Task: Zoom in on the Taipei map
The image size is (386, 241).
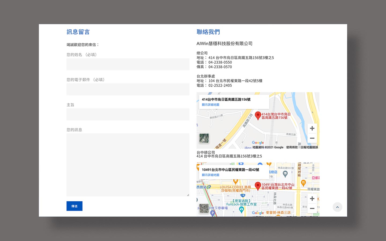Action: click(x=312, y=199)
